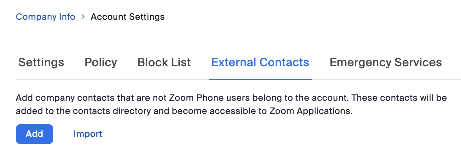461x157 pixels.
Task: Navigate back to Company Info page
Action: pyautogui.click(x=45, y=17)
